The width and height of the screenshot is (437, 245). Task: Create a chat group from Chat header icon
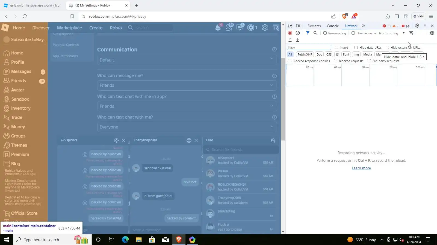tap(273, 140)
